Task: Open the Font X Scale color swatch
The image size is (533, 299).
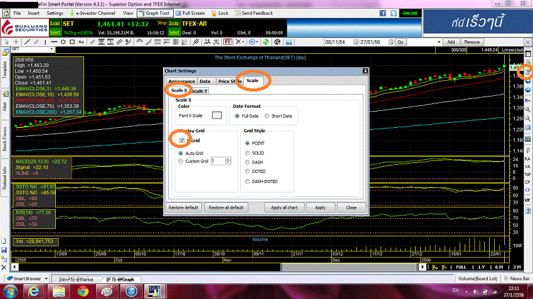Action: point(216,115)
